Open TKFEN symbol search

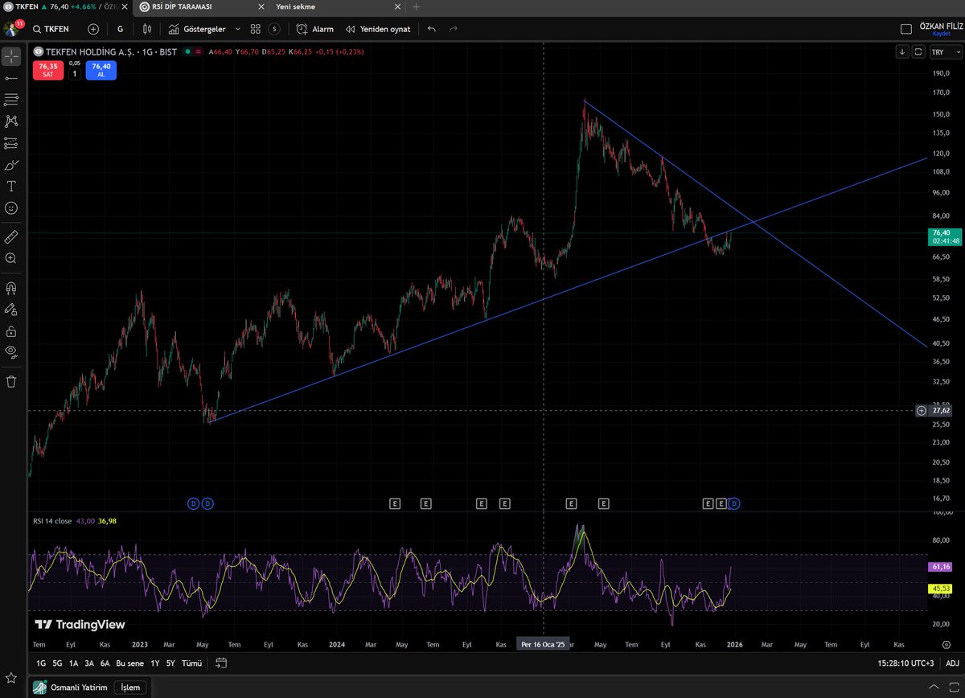pos(52,29)
